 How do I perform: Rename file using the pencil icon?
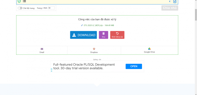[82, 25]
